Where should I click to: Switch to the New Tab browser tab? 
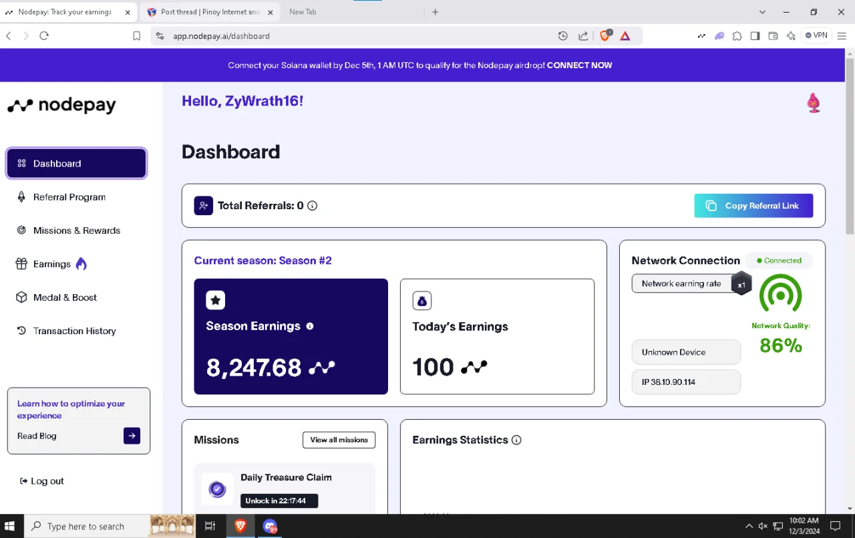[303, 12]
